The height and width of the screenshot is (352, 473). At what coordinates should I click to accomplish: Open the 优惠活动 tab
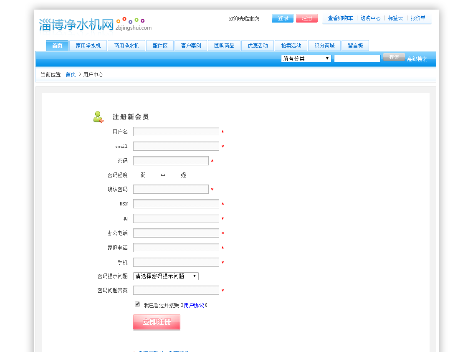(x=258, y=46)
